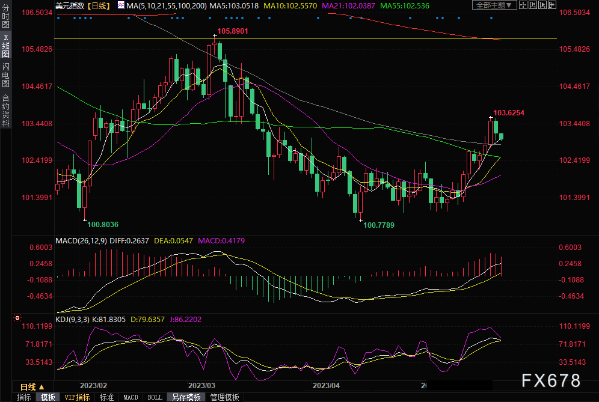Click the exit-panel arrow icon

click(x=552, y=5)
